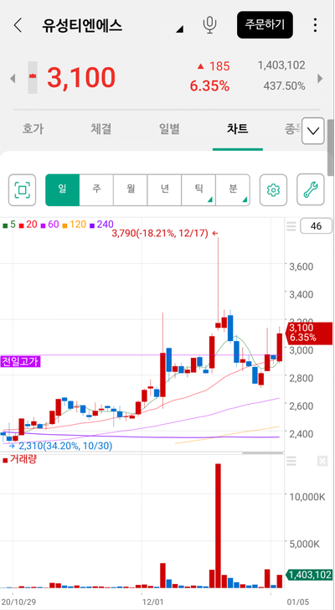
Task: Click the 20-day moving average legend
Action: pyautogui.click(x=28, y=225)
